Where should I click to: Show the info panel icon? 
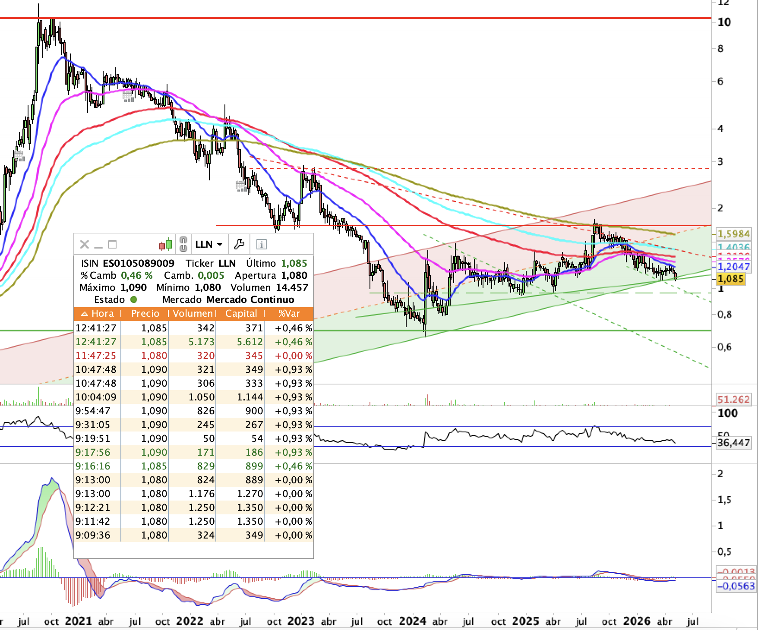262,245
